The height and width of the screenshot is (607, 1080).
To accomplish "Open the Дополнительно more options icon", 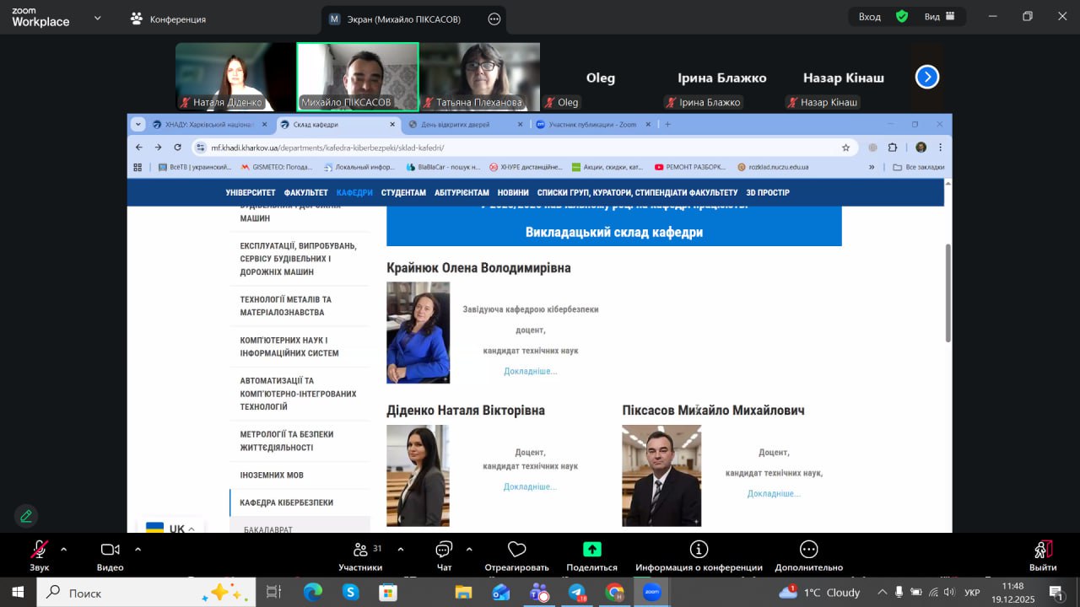I will coord(808,550).
